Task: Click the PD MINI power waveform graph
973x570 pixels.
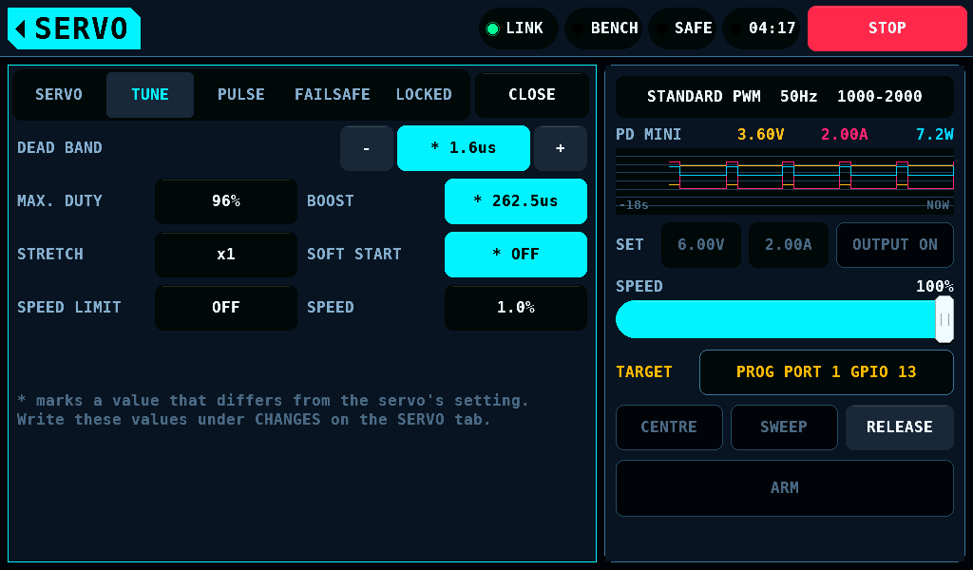Action: point(784,181)
